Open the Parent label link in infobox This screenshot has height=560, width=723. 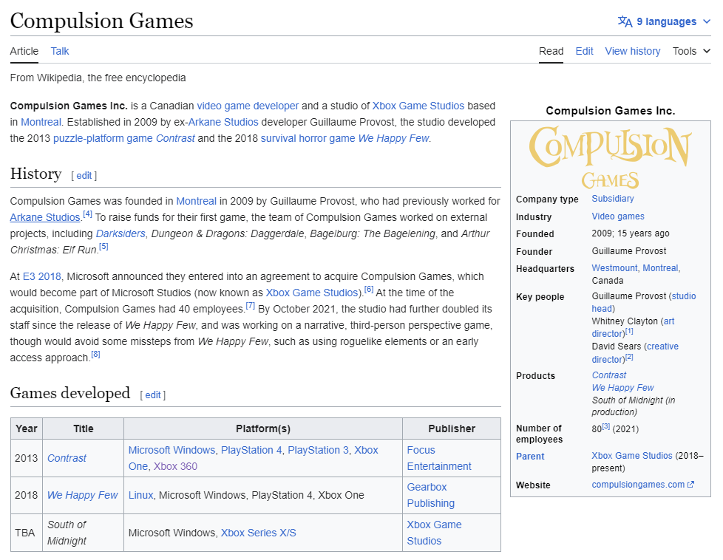click(530, 457)
